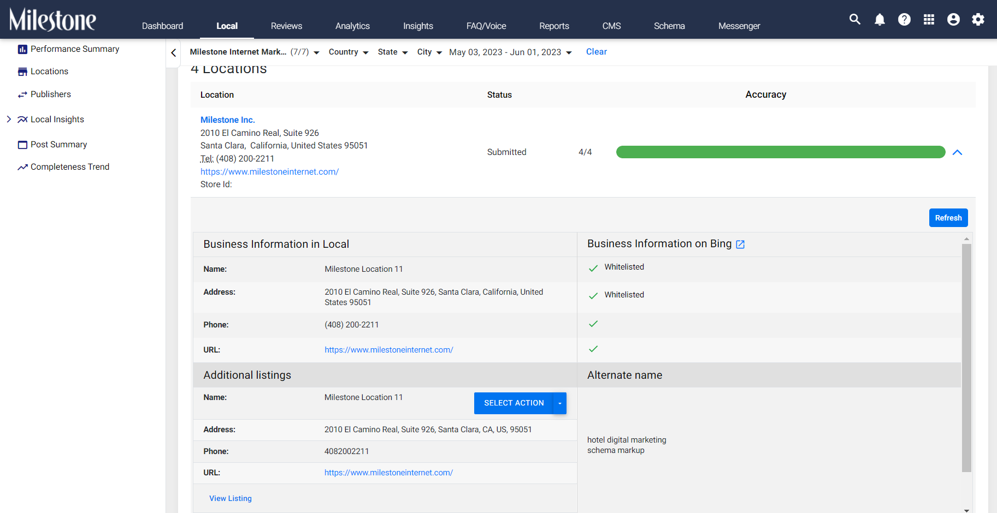997x513 pixels.
Task: Click the Local Insights chart icon
Action: [x=22, y=120]
